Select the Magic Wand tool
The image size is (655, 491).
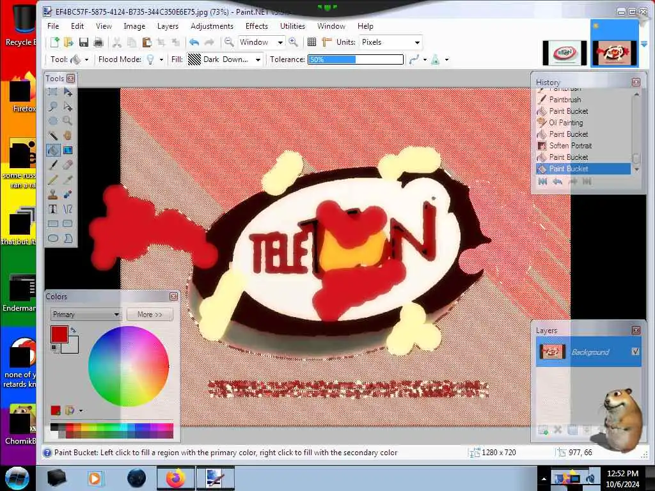click(53, 136)
